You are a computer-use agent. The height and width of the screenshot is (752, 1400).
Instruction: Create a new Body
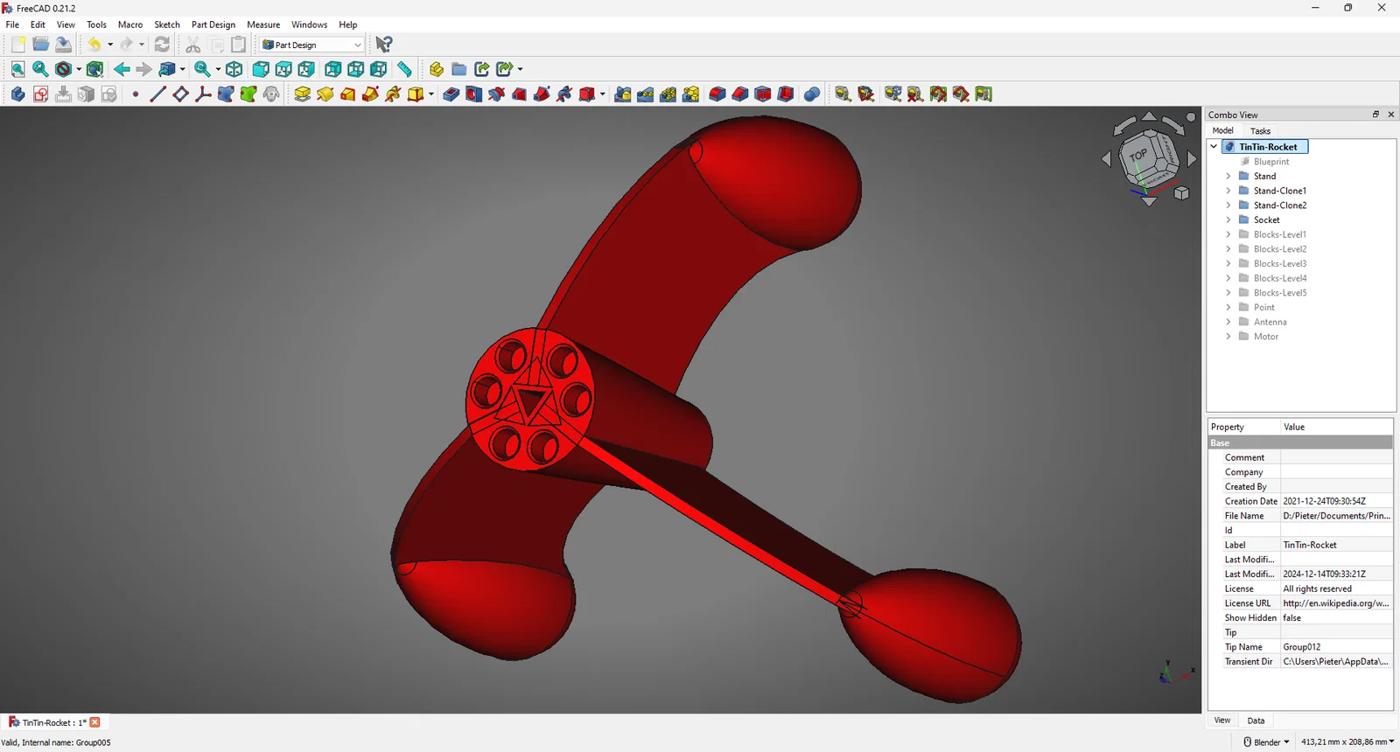(x=17, y=94)
